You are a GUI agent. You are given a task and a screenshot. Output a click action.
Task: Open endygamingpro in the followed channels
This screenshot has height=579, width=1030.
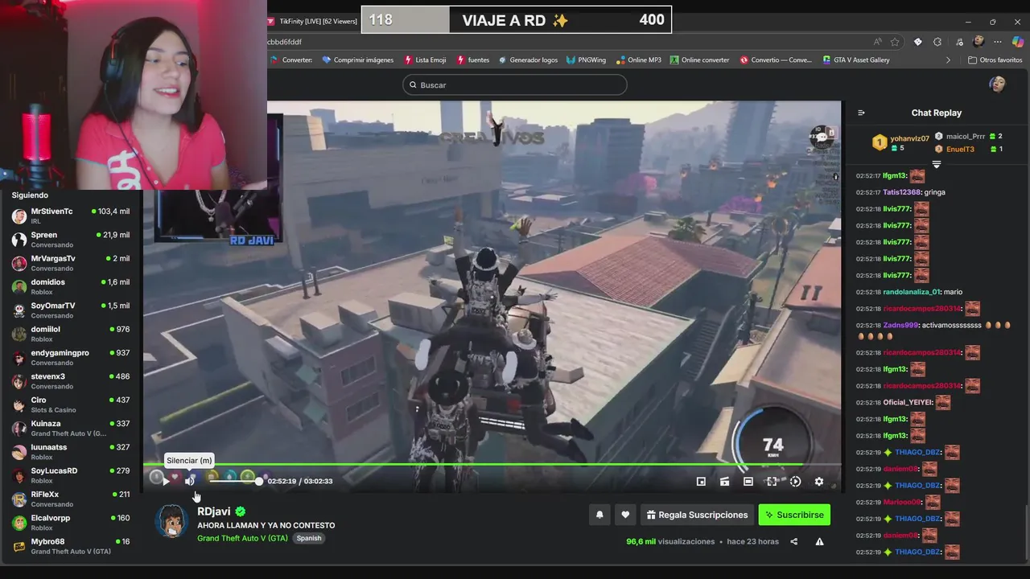(x=71, y=357)
